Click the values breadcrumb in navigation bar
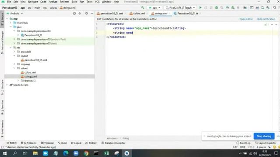Image resolution: width=280 pixels, height=157 pixels. pos(53,8)
